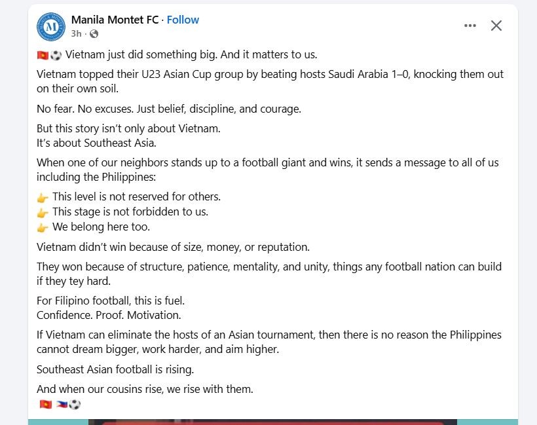Open the Manila Montet FC page name link
The width and height of the screenshot is (537, 425).
[x=115, y=20]
